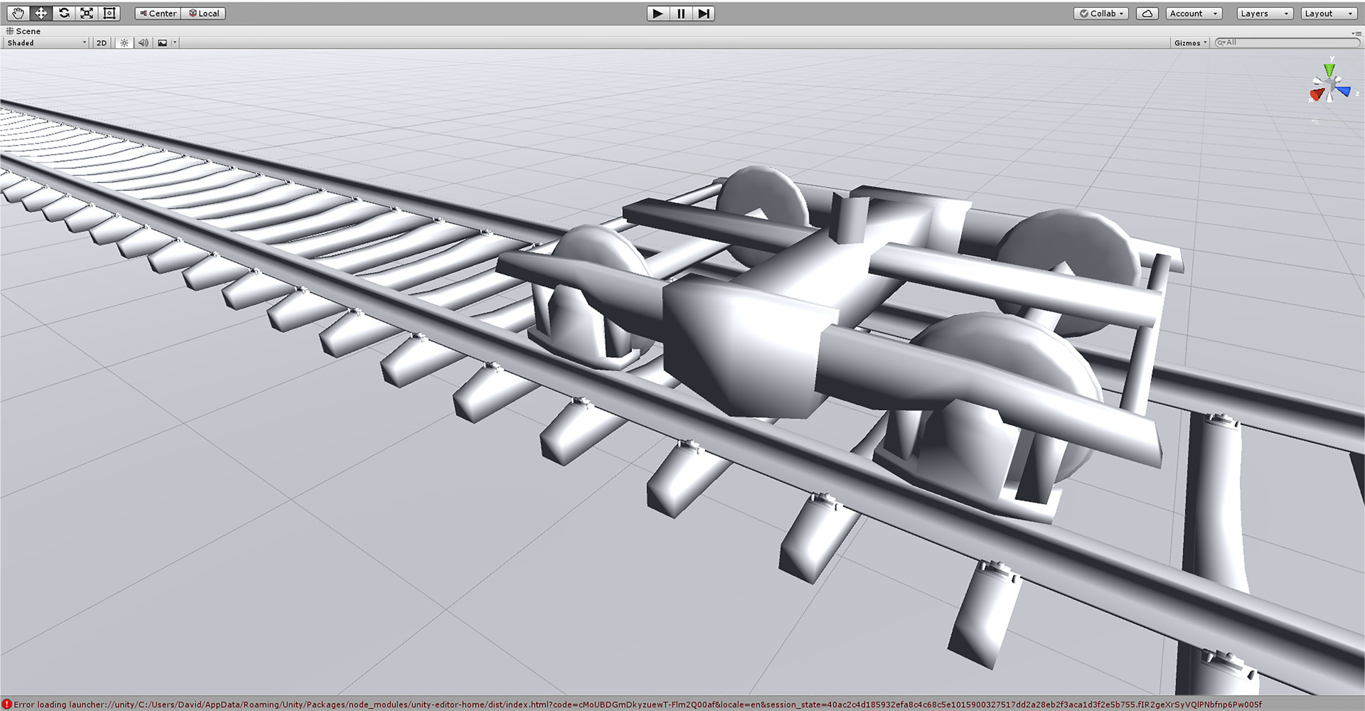Click the Y axis on the scene gizmo

click(1329, 70)
